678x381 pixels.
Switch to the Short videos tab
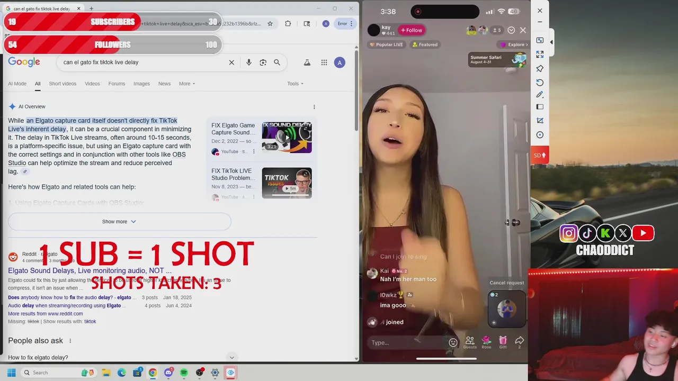coord(63,84)
